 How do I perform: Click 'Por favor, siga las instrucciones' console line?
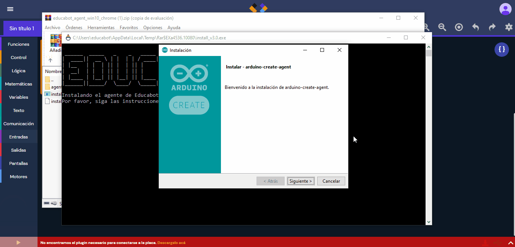tap(110, 101)
